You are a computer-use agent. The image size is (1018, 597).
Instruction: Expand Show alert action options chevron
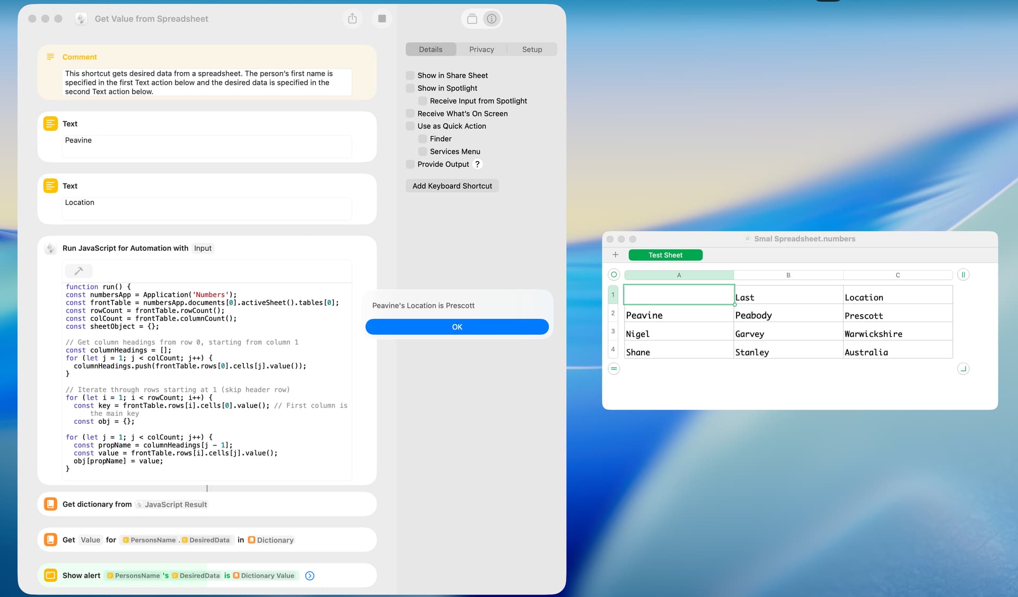[310, 576]
